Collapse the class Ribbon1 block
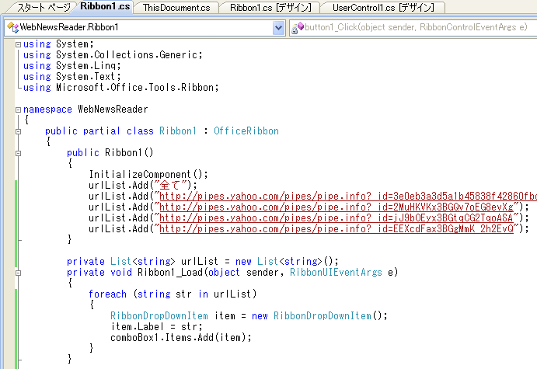 point(18,132)
